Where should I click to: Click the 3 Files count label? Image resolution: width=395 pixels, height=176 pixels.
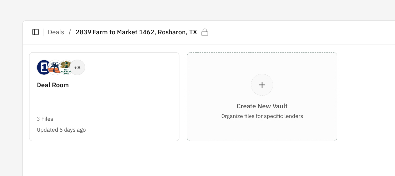(45, 119)
